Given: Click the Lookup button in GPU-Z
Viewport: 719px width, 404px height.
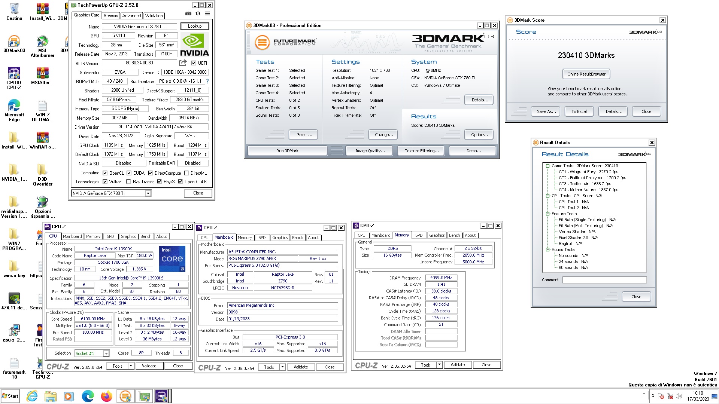Looking at the screenshot, I should tap(195, 26).
